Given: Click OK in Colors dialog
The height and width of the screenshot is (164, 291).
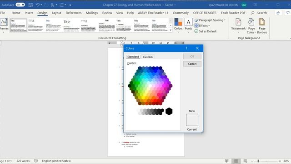Looking at the screenshot, I should [192, 56].
